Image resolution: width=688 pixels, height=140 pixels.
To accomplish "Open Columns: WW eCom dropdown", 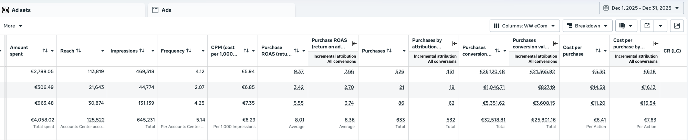I will [x=524, y=26].
